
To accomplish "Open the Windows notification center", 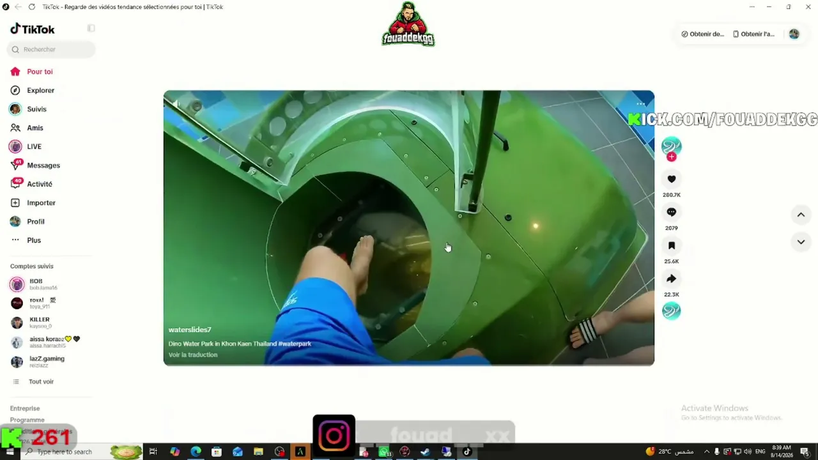I will (805, 452).
